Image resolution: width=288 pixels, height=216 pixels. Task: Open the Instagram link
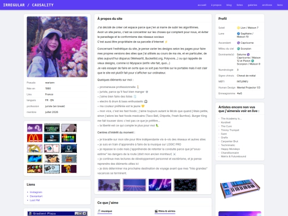pyautogui.click(x=36, y=192)
